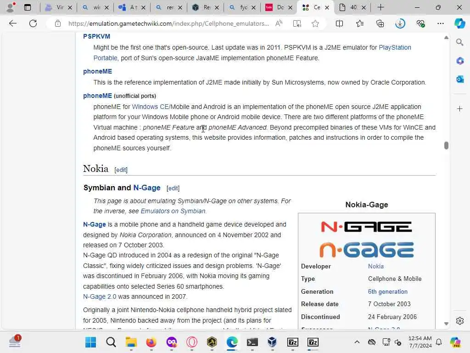Click scrollbar up arrow
The height and width of the screenshot is (353, 470).
pyautogui.click(x=446, y=38)
